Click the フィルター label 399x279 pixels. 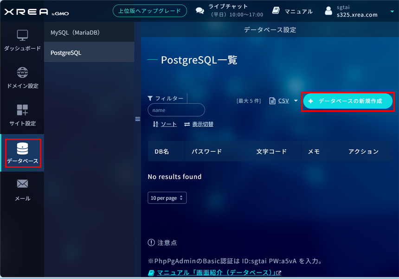click(169, 98)
